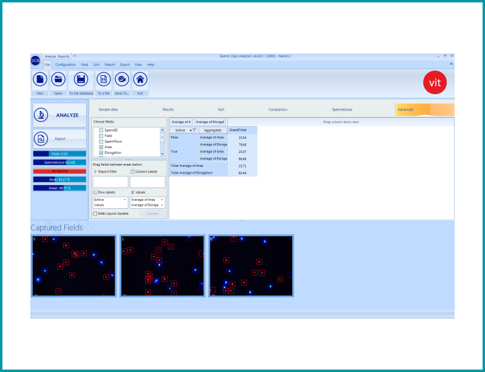The width and height of the screenshot is (485, 372).
Task: Check the SpermID field checkbox
Action: coord(101,130)
